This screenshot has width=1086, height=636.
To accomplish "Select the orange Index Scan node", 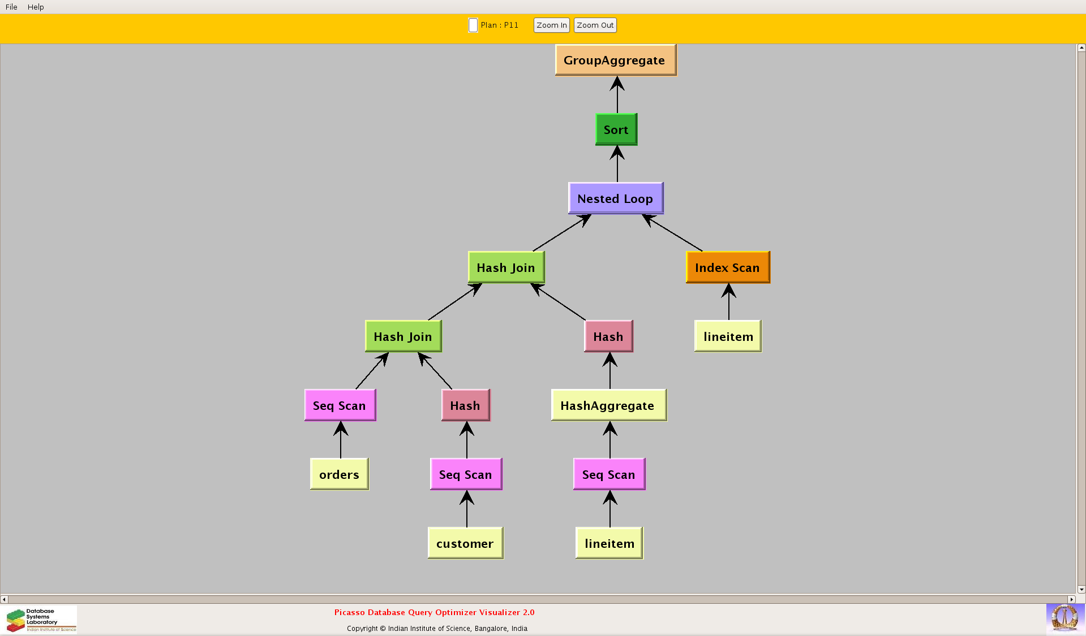I will click(x=727, y=267).
